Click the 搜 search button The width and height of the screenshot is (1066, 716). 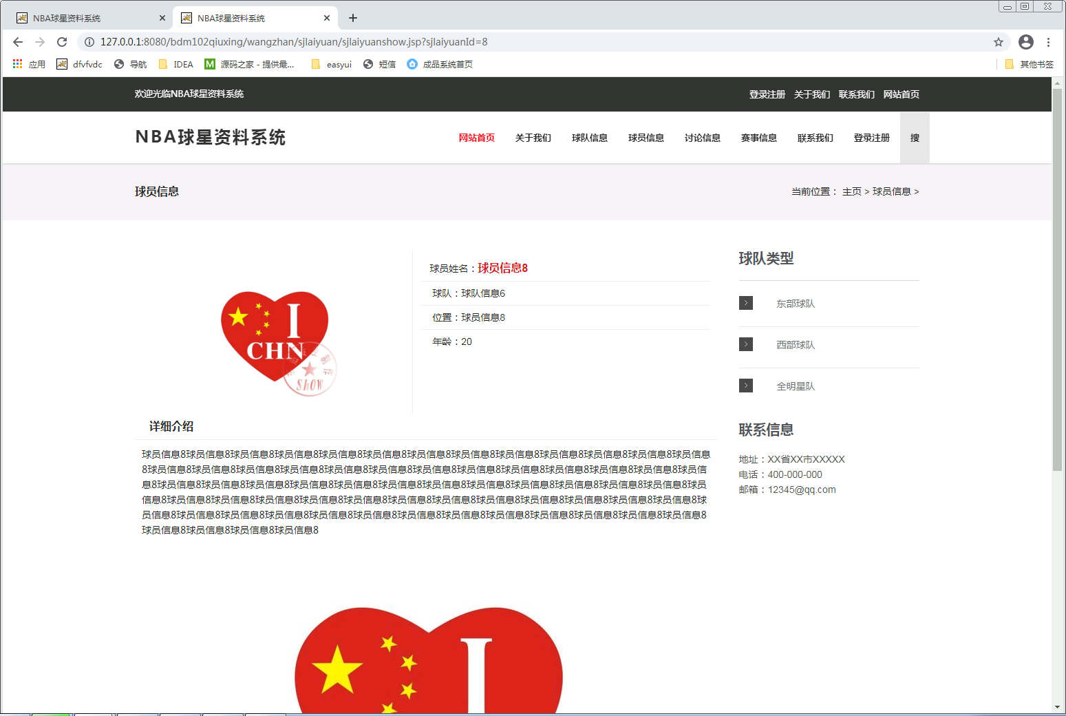[x=915, y=138]
